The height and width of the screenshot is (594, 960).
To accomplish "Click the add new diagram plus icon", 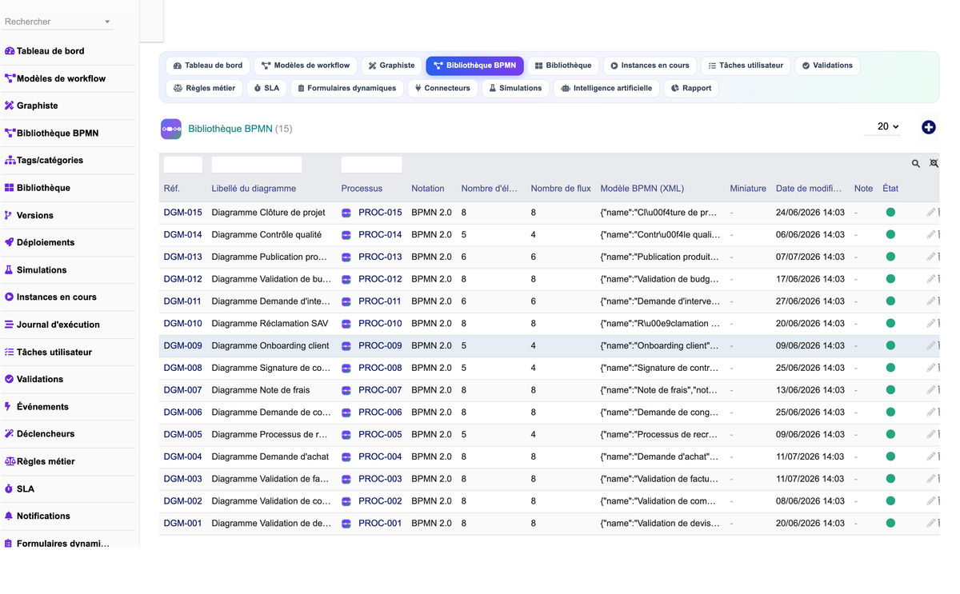I will 928,127.
